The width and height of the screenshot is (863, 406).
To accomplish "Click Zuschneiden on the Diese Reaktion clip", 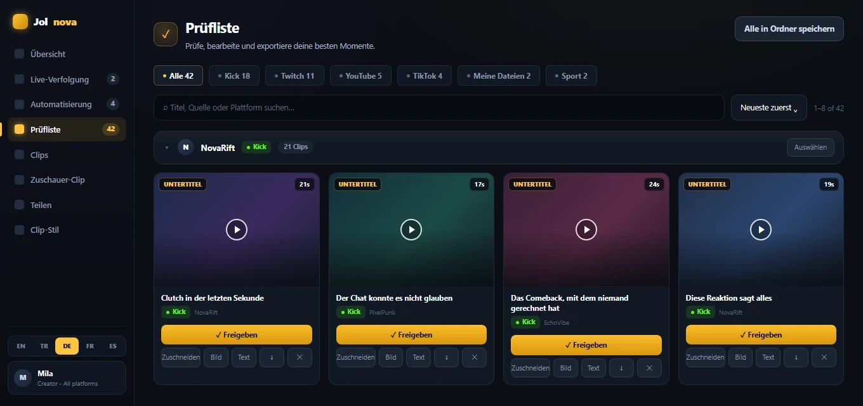I will 706,357.
